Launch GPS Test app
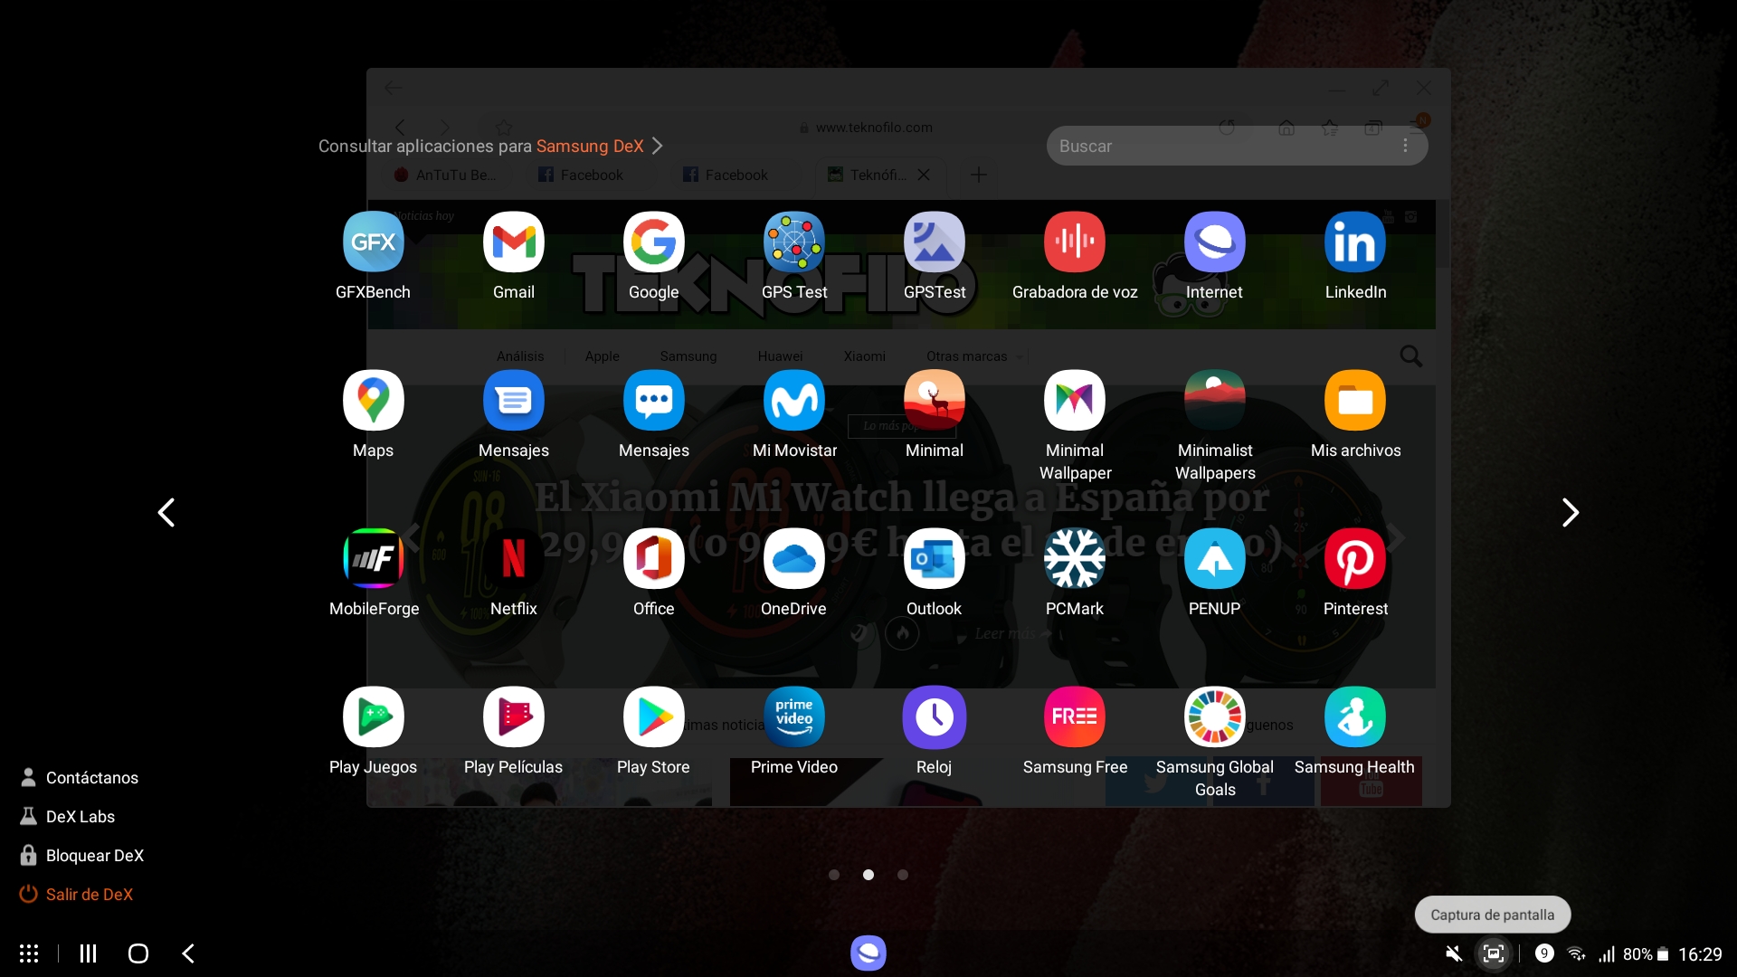 pyautogui.click(x=793, y=242)
